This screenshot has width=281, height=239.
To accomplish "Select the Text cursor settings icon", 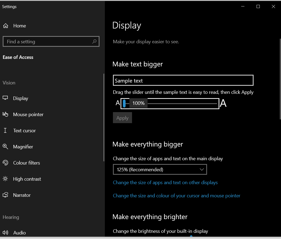I will pos(5,130).
